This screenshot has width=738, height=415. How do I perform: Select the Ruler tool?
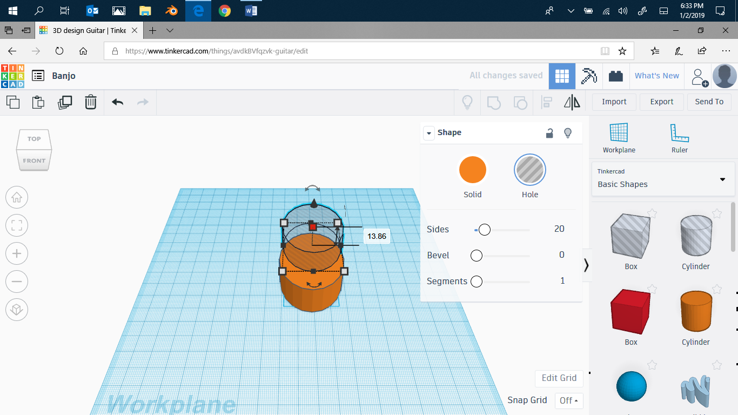[x=680, y=138]
